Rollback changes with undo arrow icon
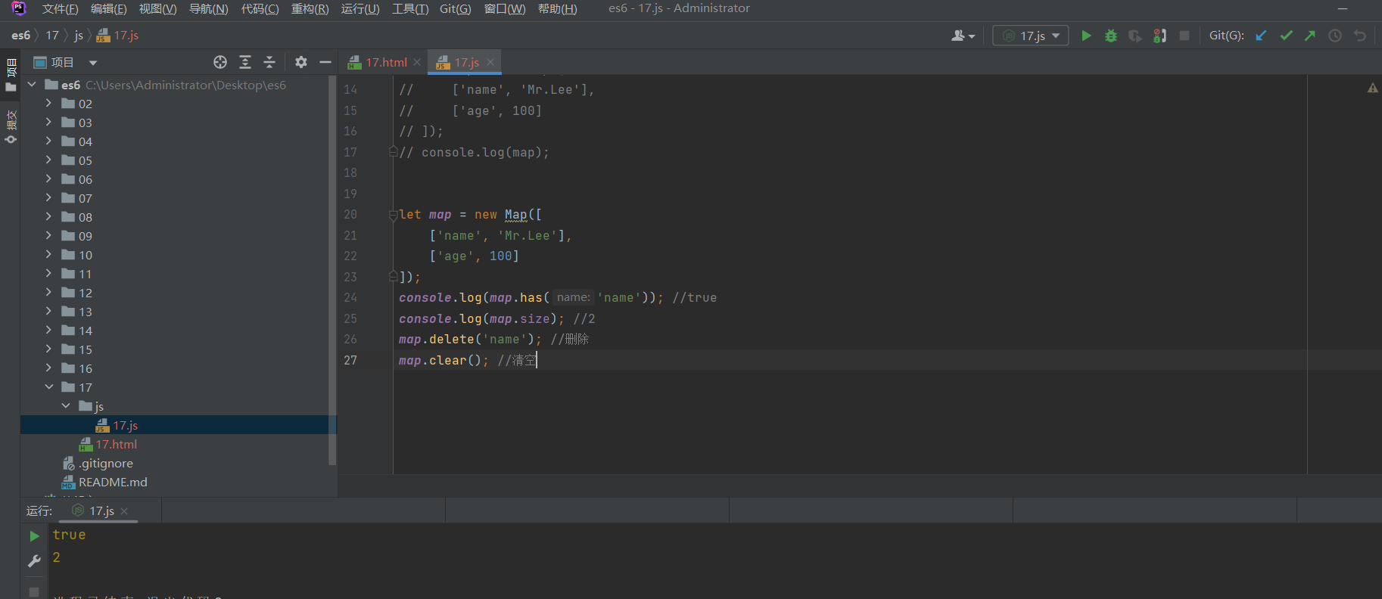Viewport: 1382px width, 599px height. (1360, 36)
